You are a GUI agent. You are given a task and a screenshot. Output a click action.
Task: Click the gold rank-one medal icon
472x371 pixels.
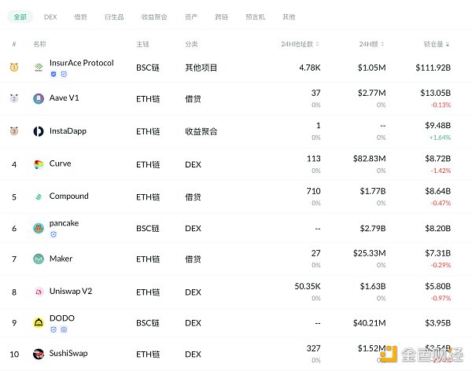[x=14, y=68]
